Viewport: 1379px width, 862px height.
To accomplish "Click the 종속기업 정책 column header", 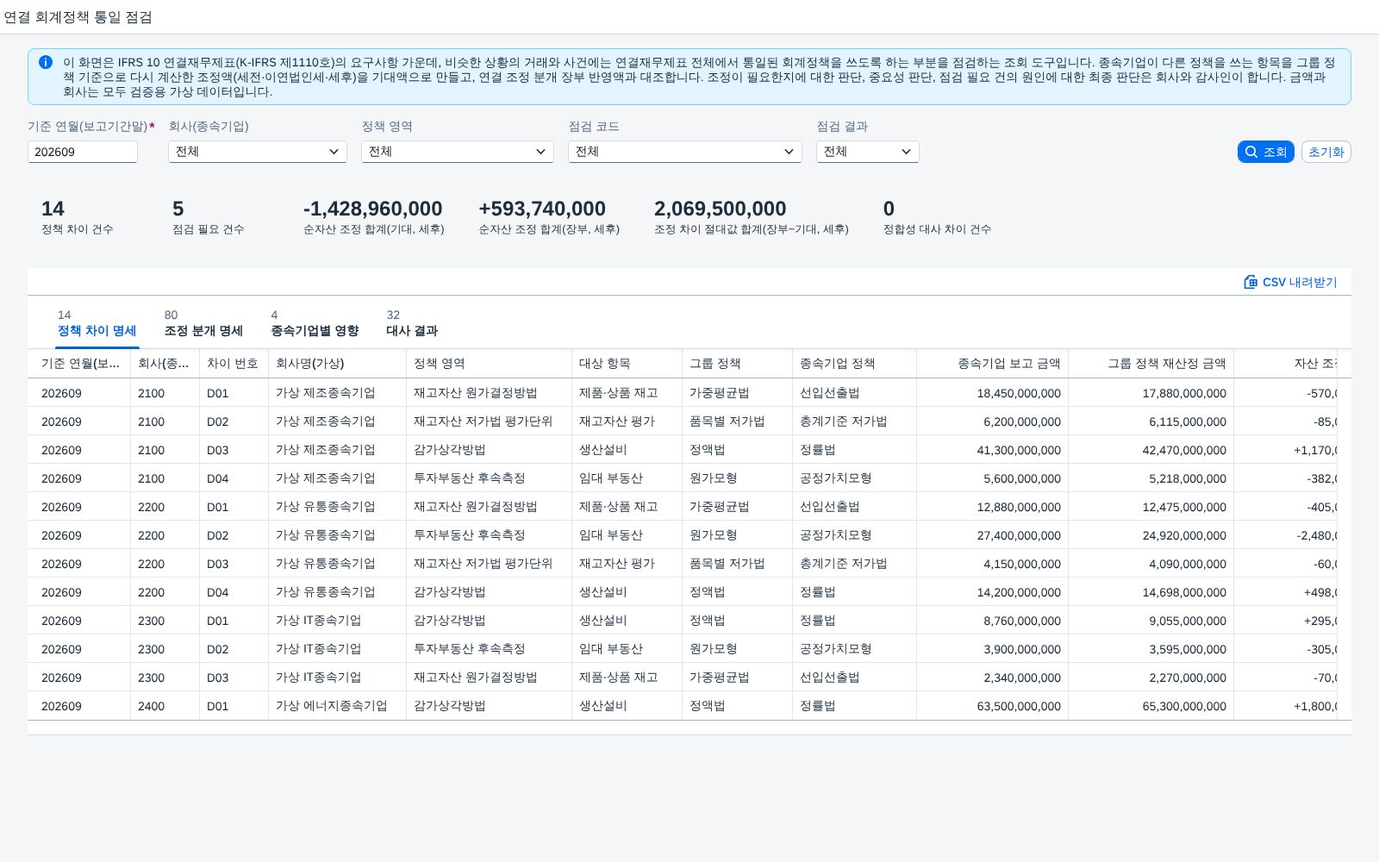I will coord(854,364).
